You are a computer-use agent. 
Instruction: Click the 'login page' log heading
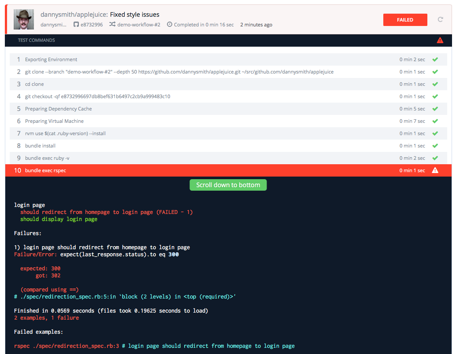point(30,205)
